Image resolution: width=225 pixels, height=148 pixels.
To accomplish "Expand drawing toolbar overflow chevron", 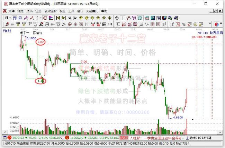I will [210, 23].
